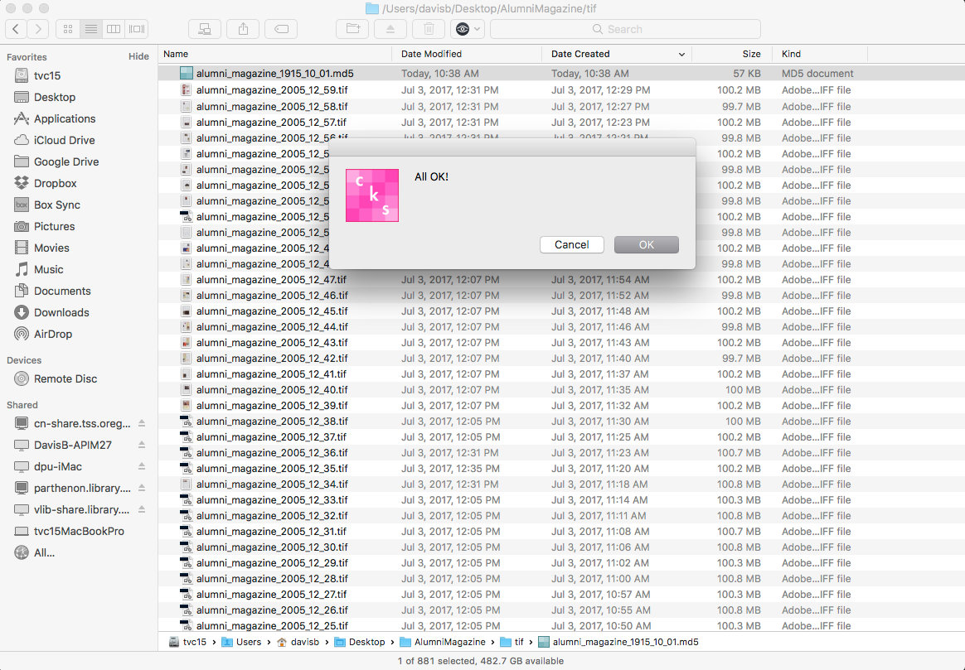Viewport: 965px width, 670px height.
Task: Show All... shared computers
Action: 44,552
